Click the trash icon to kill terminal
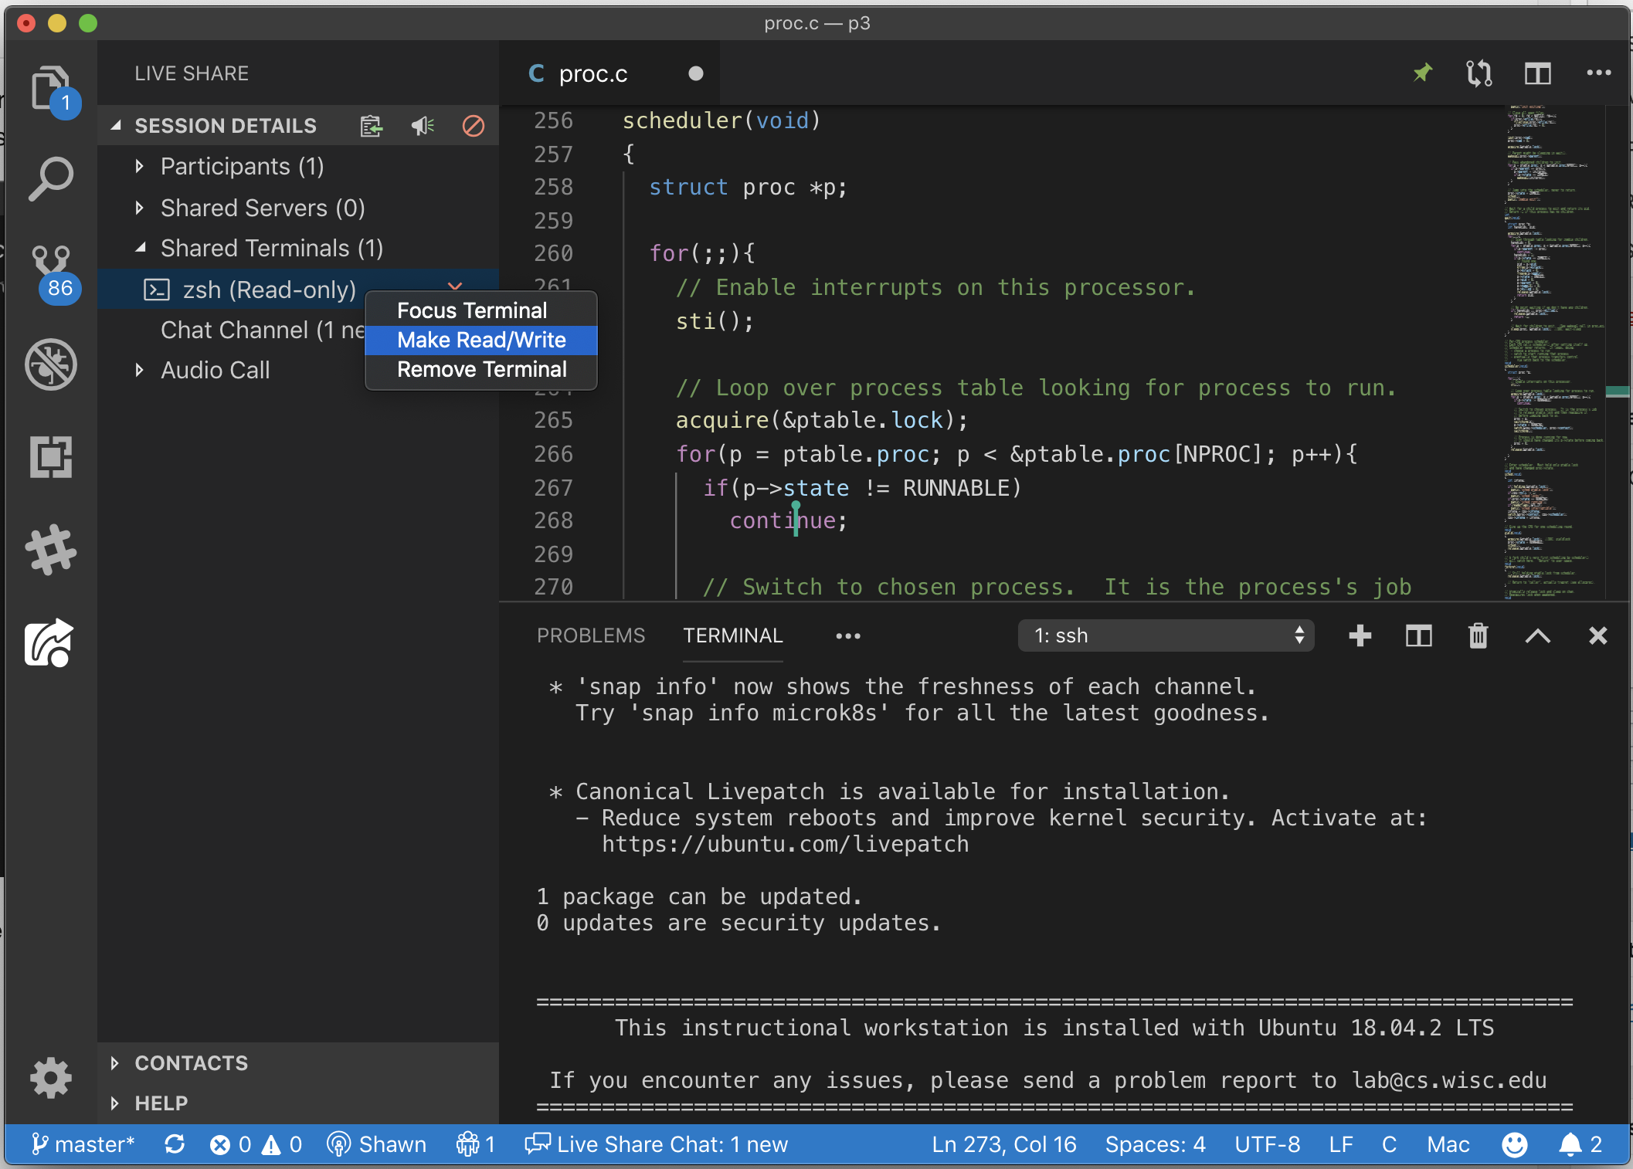The width and height of the screenshot is (1633, 1169). (x=1478, y=635)
